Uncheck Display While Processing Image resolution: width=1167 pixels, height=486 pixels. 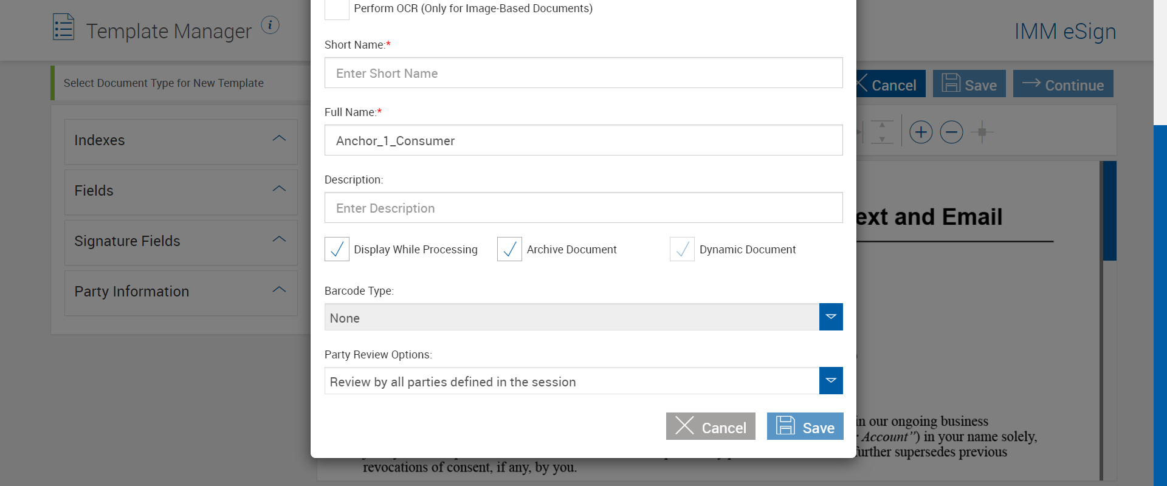337,249
